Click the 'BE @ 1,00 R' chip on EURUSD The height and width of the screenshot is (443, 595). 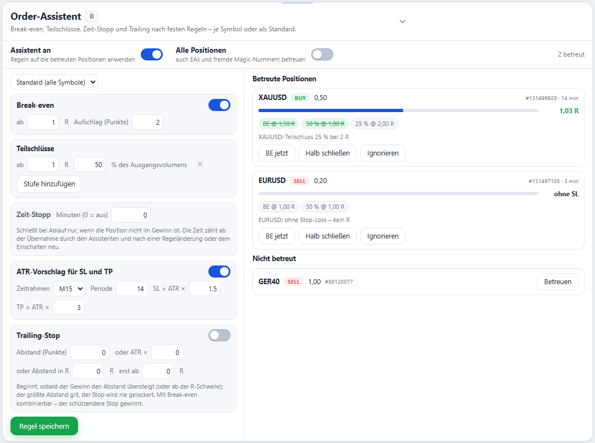pos(279,207)
